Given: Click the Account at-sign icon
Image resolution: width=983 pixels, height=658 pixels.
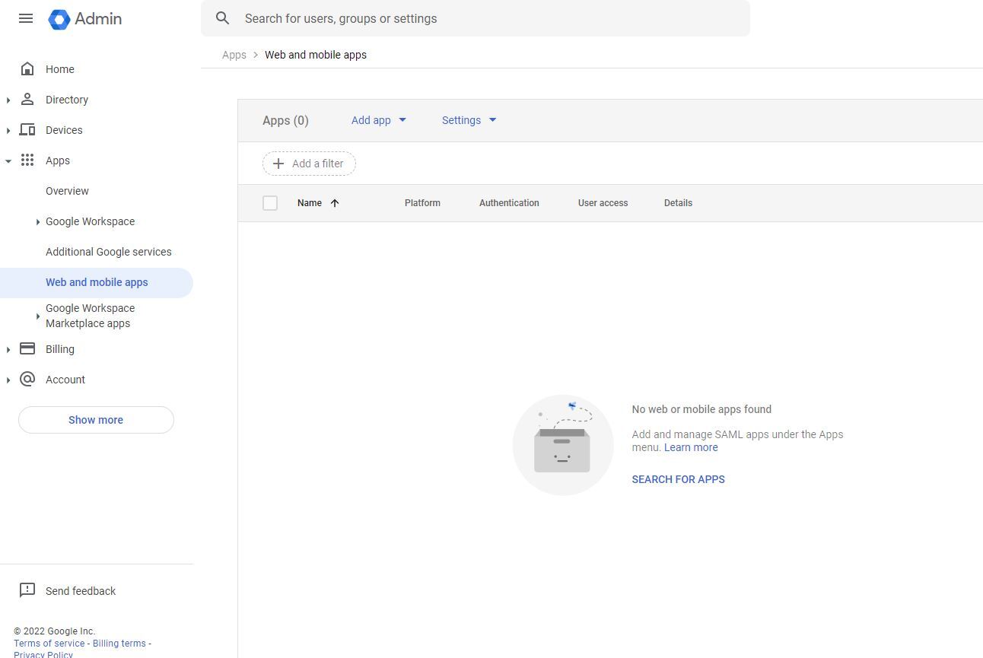Looking at the screenshot, I should pos(27,379).
